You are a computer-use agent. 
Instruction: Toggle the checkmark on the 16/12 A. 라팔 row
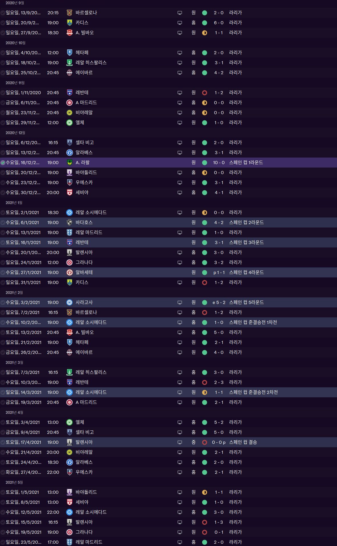(3, 163)
